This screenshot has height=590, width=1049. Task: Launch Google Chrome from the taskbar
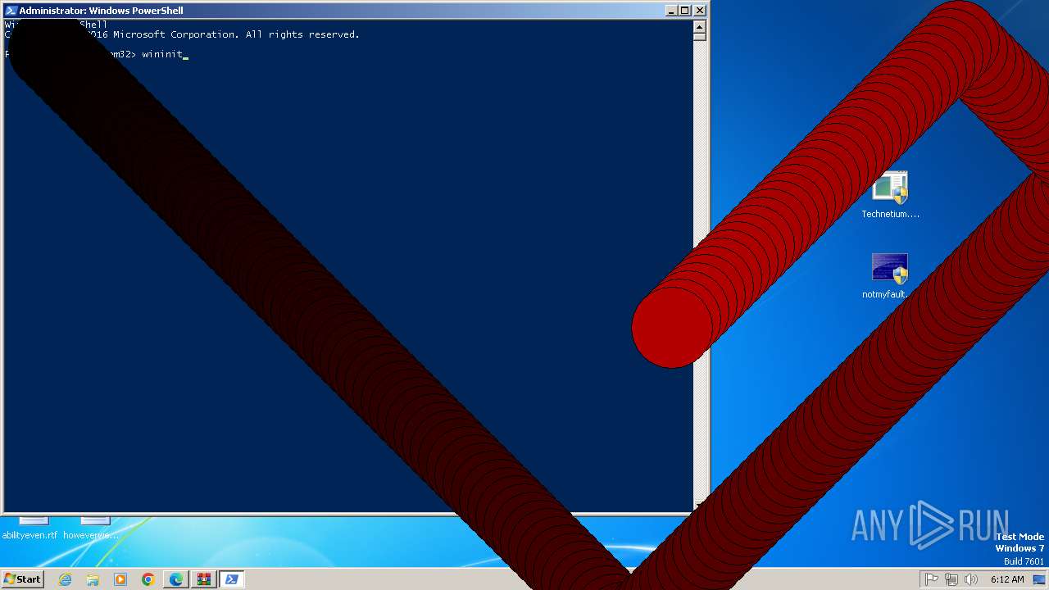tap(148, 579)
